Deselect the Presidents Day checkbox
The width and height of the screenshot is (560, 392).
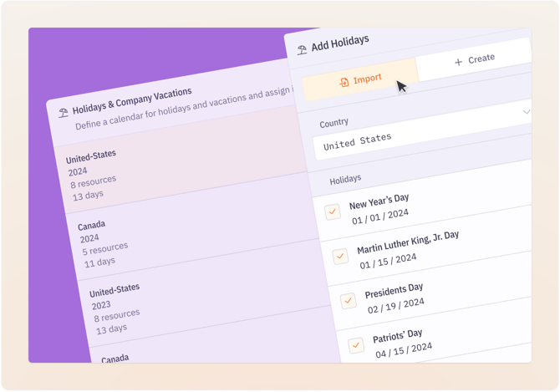(349, 300)
